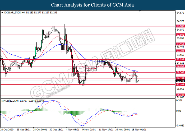Select the 9 Nov 01:01 time label
Screen dimensions: 185x132
coord(89,130)
